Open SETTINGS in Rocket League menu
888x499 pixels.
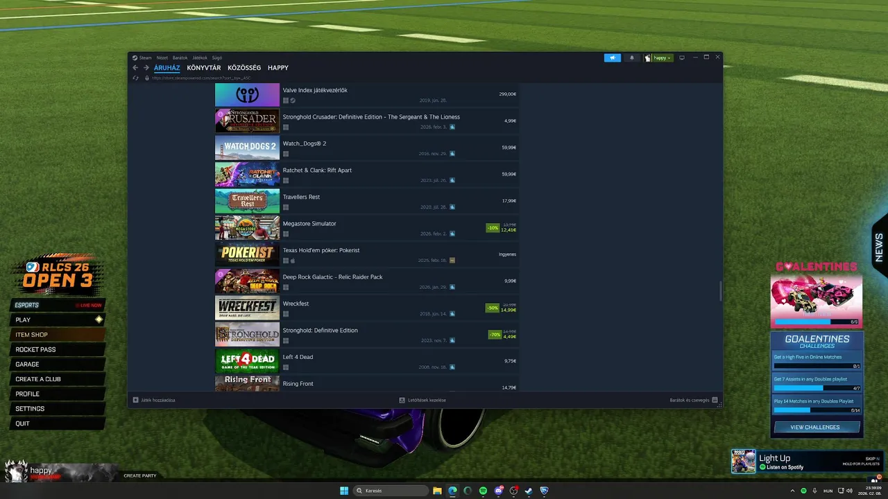pos(58,409)
